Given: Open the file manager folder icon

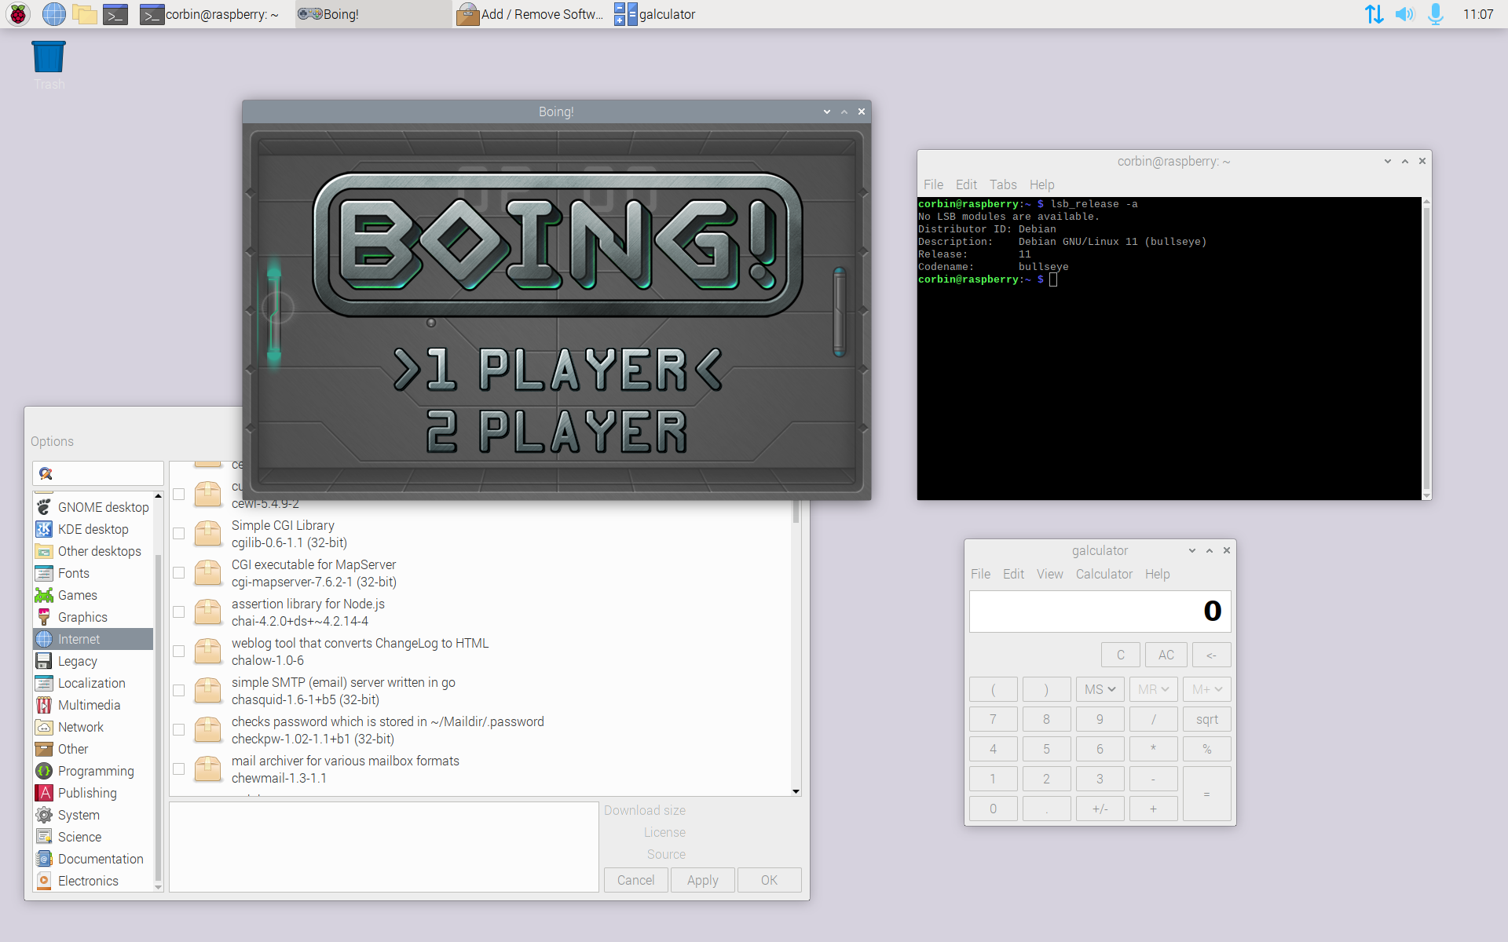Looking at the screenshot, I should click(84, 14).
